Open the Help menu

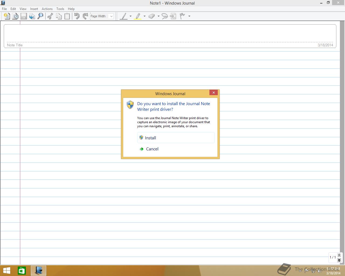point(71,9)
